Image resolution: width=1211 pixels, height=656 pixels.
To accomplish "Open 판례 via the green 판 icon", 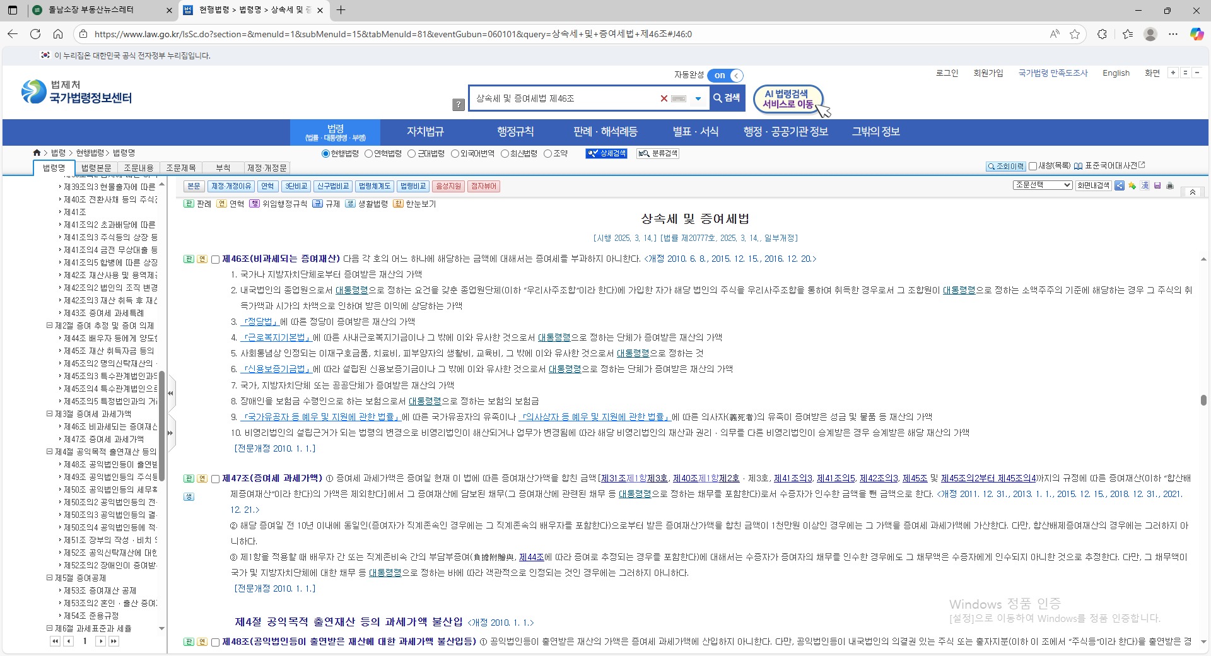I will tap(188, 203).
